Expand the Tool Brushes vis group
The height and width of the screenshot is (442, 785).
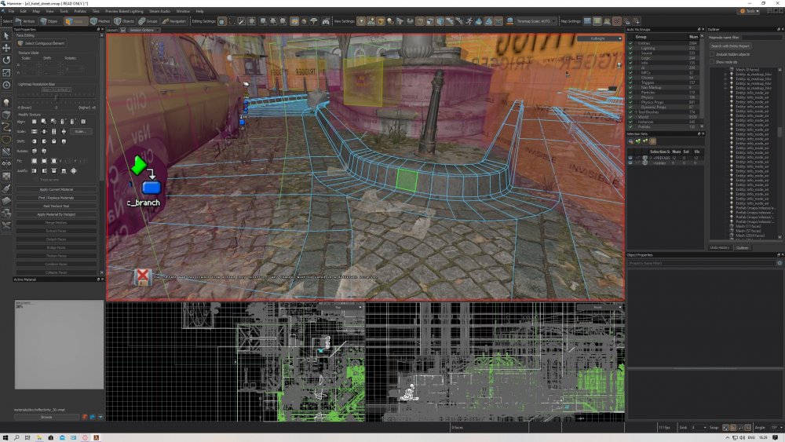pos(637,112)
